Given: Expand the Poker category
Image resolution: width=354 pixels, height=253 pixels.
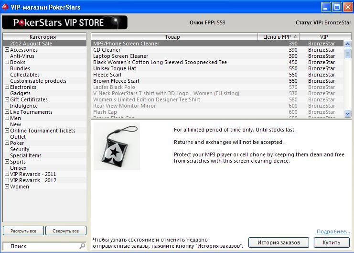Looking at the screenshot, I should click(x=7, y=143).
